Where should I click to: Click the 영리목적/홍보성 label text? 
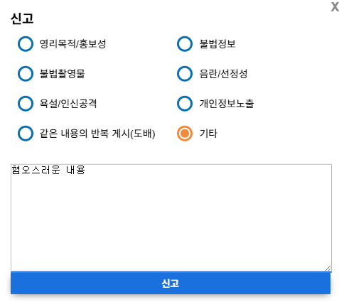(72, 44)
